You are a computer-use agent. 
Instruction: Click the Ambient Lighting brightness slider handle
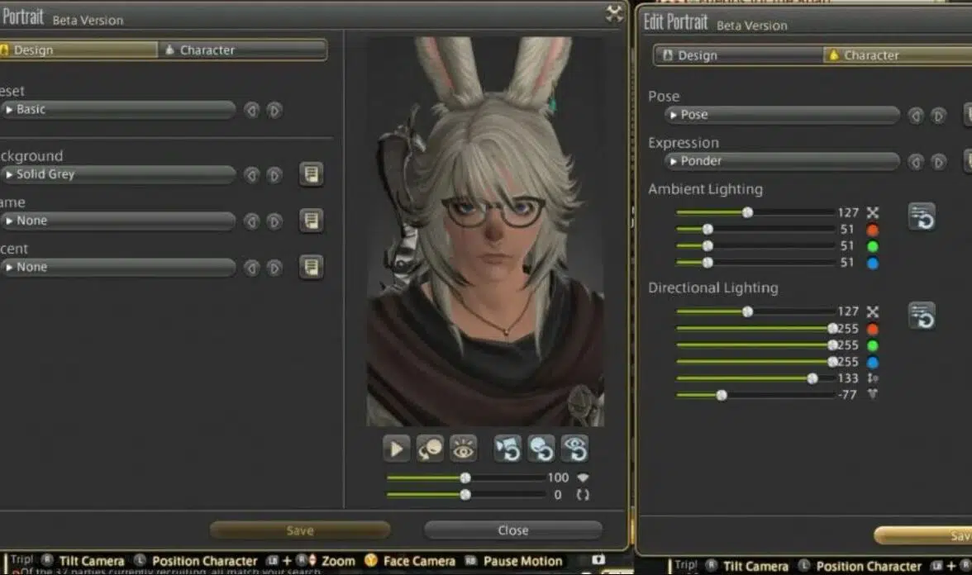747,212
